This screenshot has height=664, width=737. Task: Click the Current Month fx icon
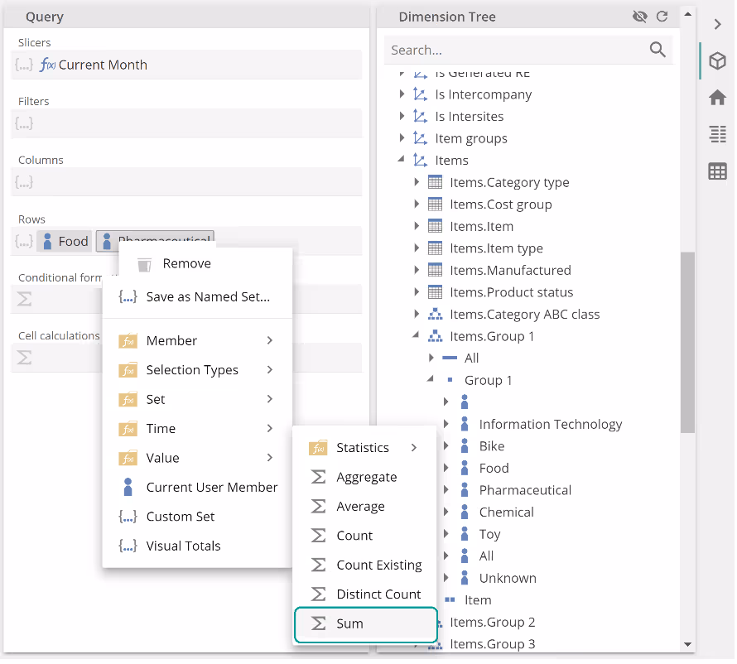(47, 65)
